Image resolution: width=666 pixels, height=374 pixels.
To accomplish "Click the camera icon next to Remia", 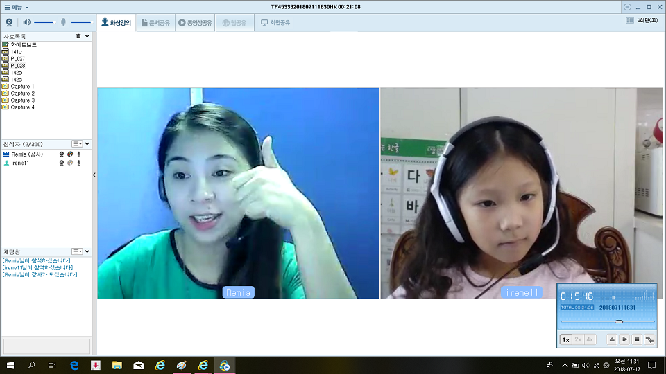I will coord(62,154).
